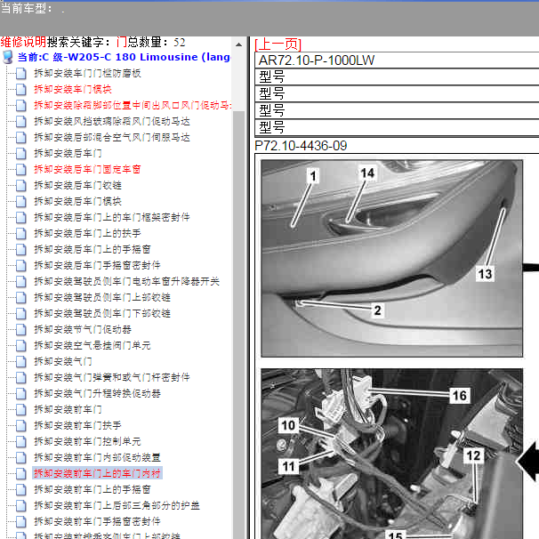Click the computer icon beside 当前:C 级-W205
Image resolution: width=539 pixels, height=539 pixels.
pos(8,57)
